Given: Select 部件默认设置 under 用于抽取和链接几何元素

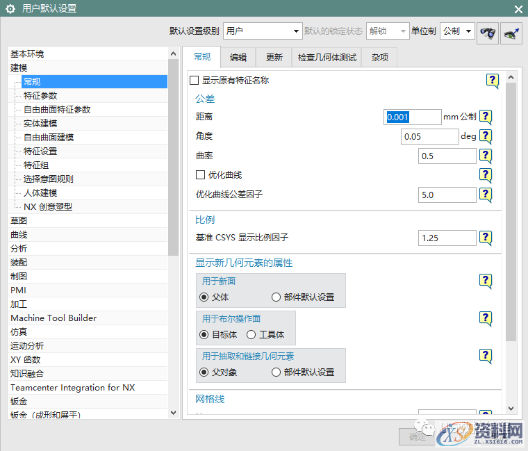Looking at the screenshot, I should (276, 372).
